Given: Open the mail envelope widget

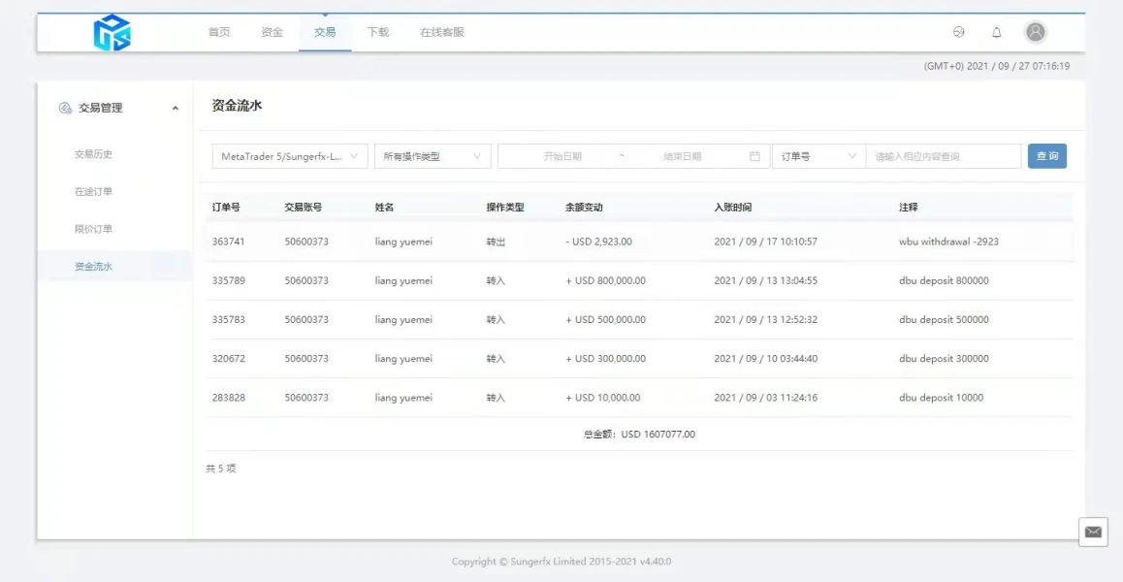Looking at the screenshot, I should pyautogui.click(x=1093, y=532).
